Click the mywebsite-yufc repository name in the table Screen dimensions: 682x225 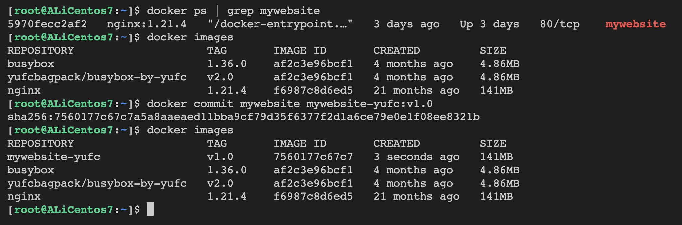point(54,157)
